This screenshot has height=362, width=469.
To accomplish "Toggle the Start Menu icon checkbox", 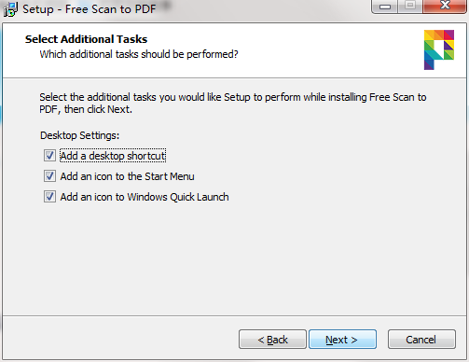I will [x=49, y=176].
